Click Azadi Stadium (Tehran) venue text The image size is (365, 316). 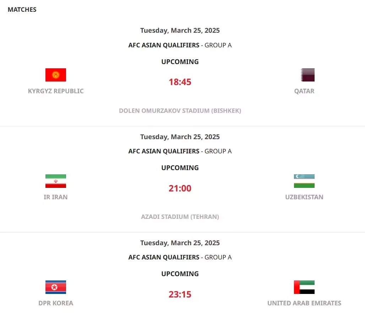point(180,217)
